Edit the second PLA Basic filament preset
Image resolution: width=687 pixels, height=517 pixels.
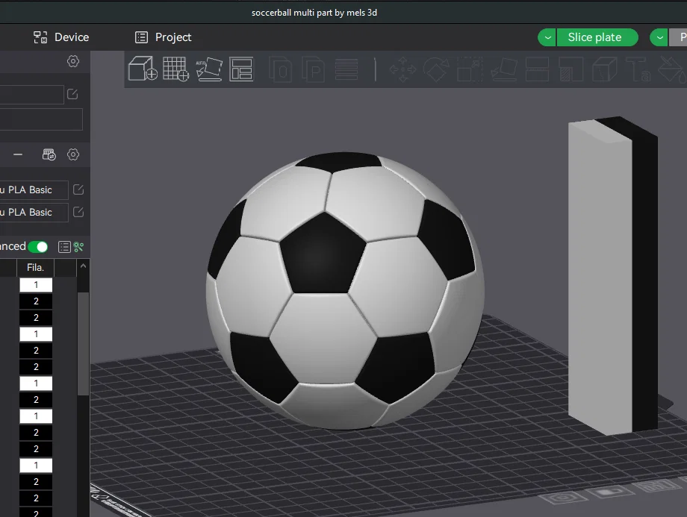78,213
